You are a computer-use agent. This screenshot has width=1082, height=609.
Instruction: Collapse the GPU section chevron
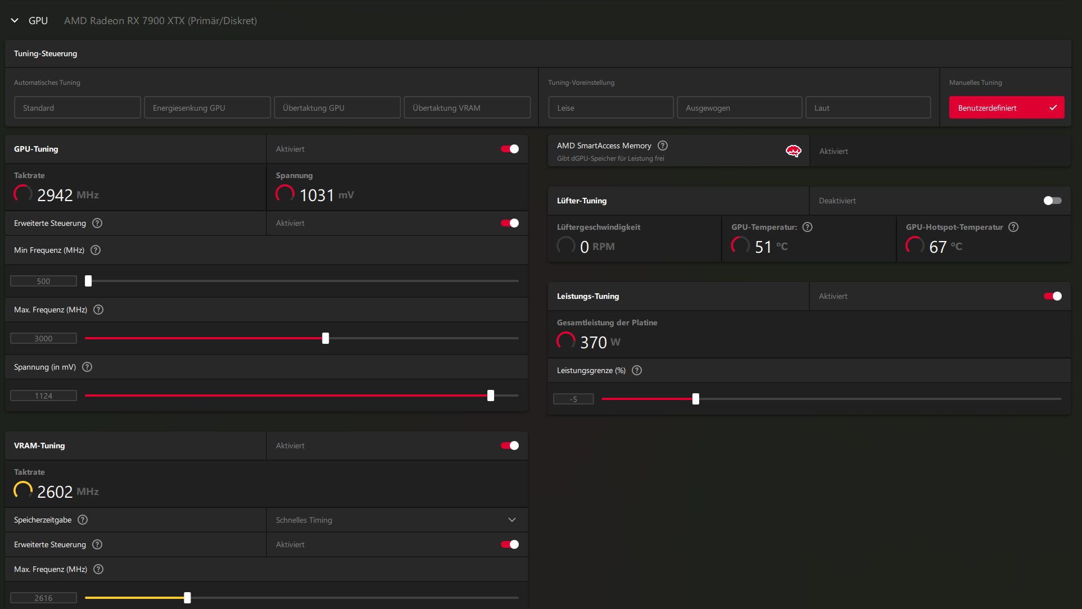coord(15,21)
